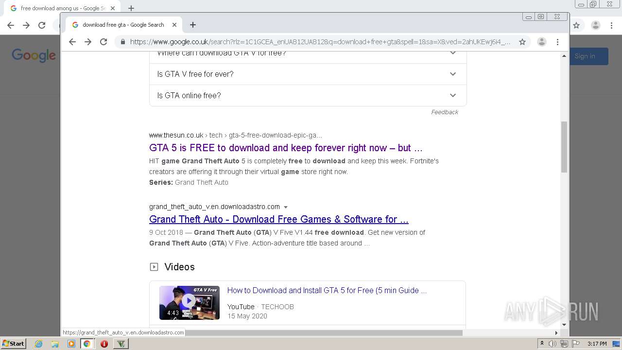Switch to 'download free gta - Google Search' tab

pyautogui.click(x=123, y=25)
